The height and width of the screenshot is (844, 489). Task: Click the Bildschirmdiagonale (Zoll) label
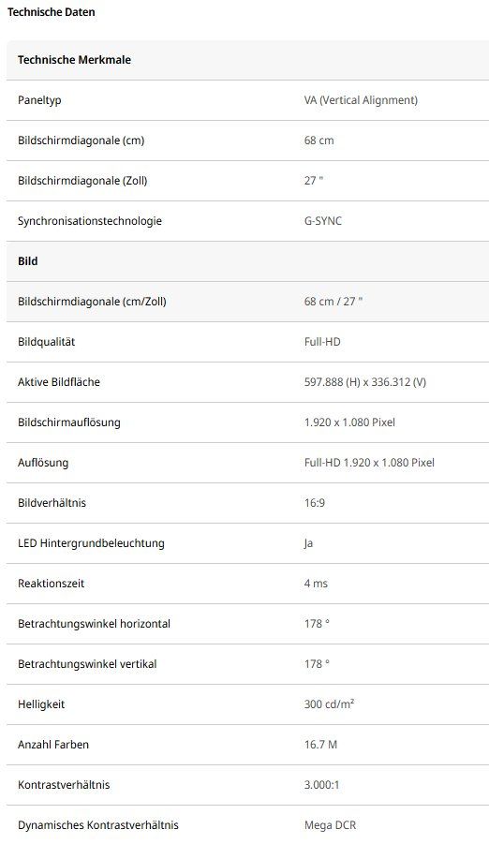pyautogui.click(x=82, y=181)
